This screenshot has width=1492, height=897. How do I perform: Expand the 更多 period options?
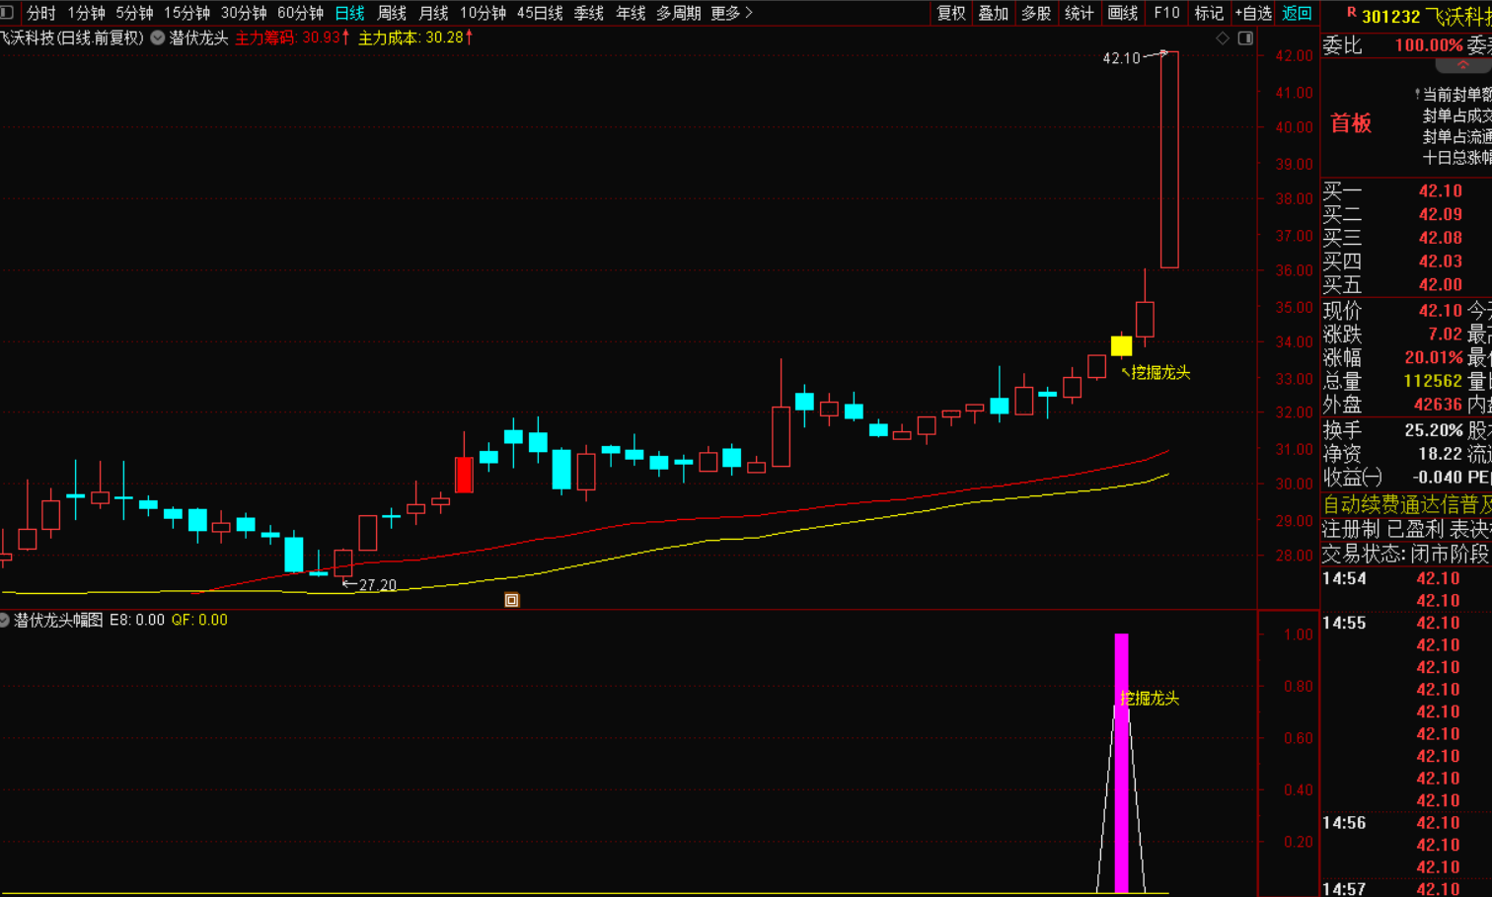click(x=731, y=13)
